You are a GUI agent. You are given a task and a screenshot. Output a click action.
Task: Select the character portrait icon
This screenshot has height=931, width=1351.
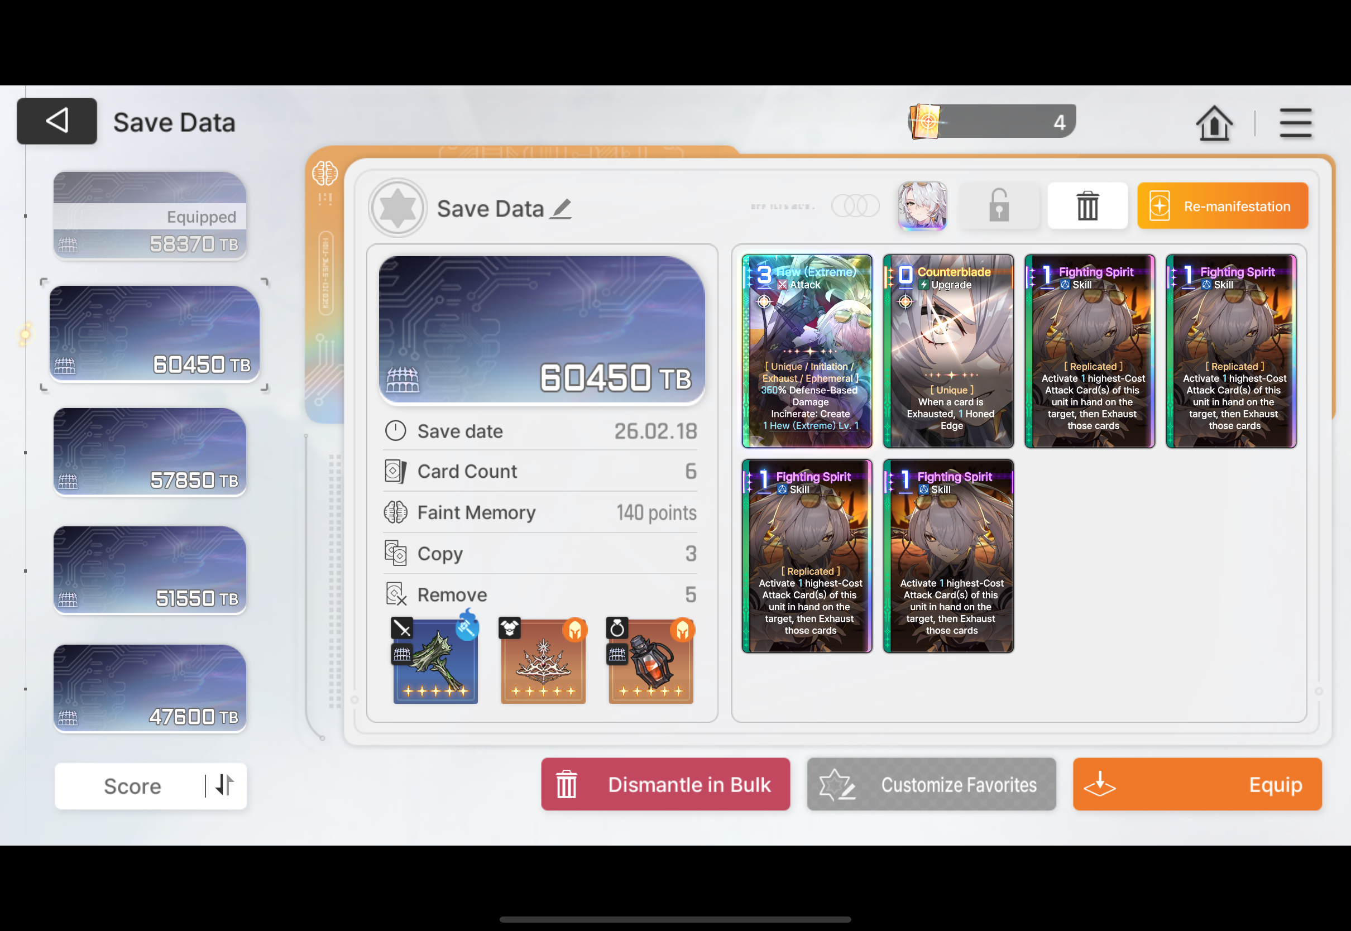[x=922, y=206]
